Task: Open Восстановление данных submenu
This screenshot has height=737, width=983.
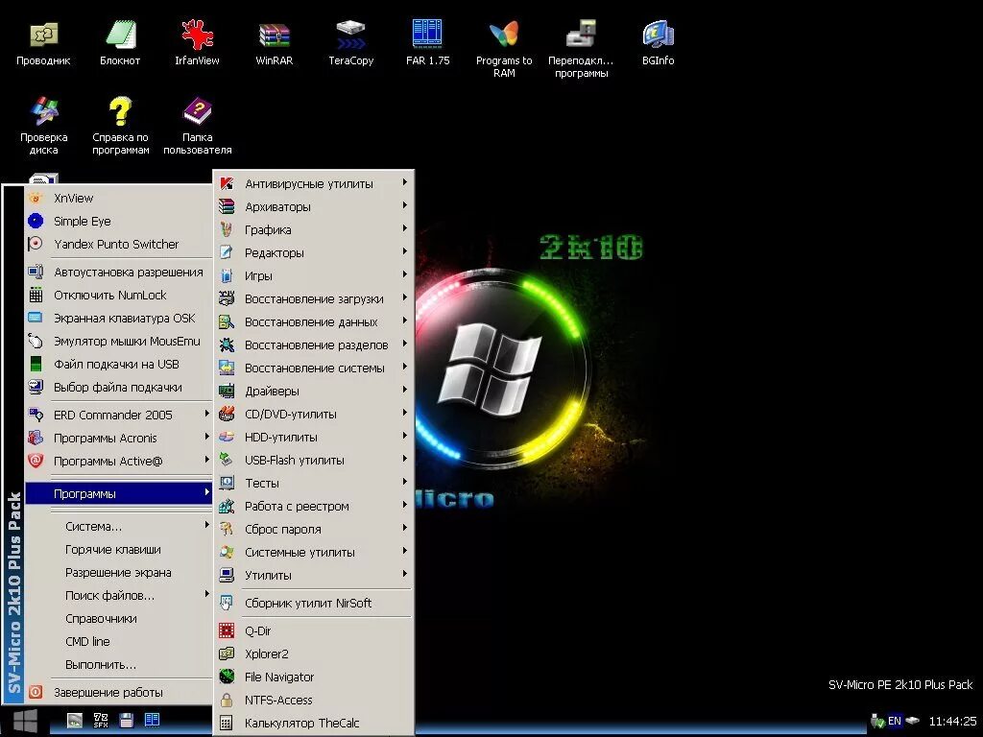Action: (314, 322)
